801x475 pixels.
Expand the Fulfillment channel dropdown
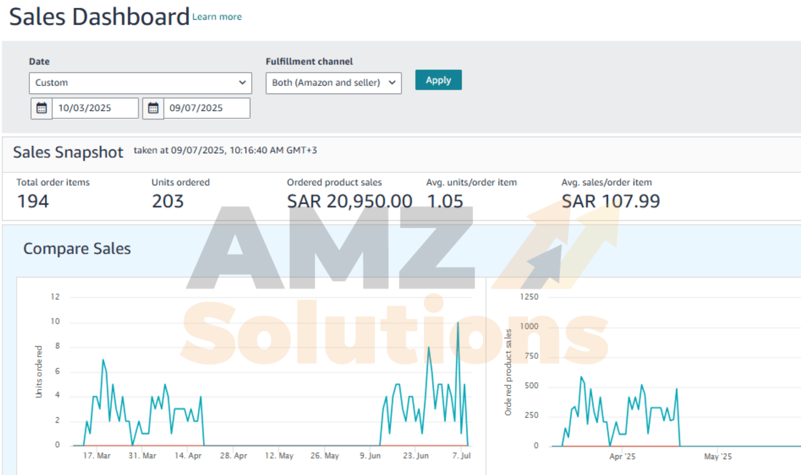pyautogui.click(x=333, y=83)
